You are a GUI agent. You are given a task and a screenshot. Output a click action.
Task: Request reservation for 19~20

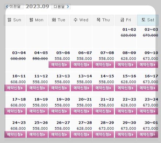pyautogui.click(x=59, y=111)
